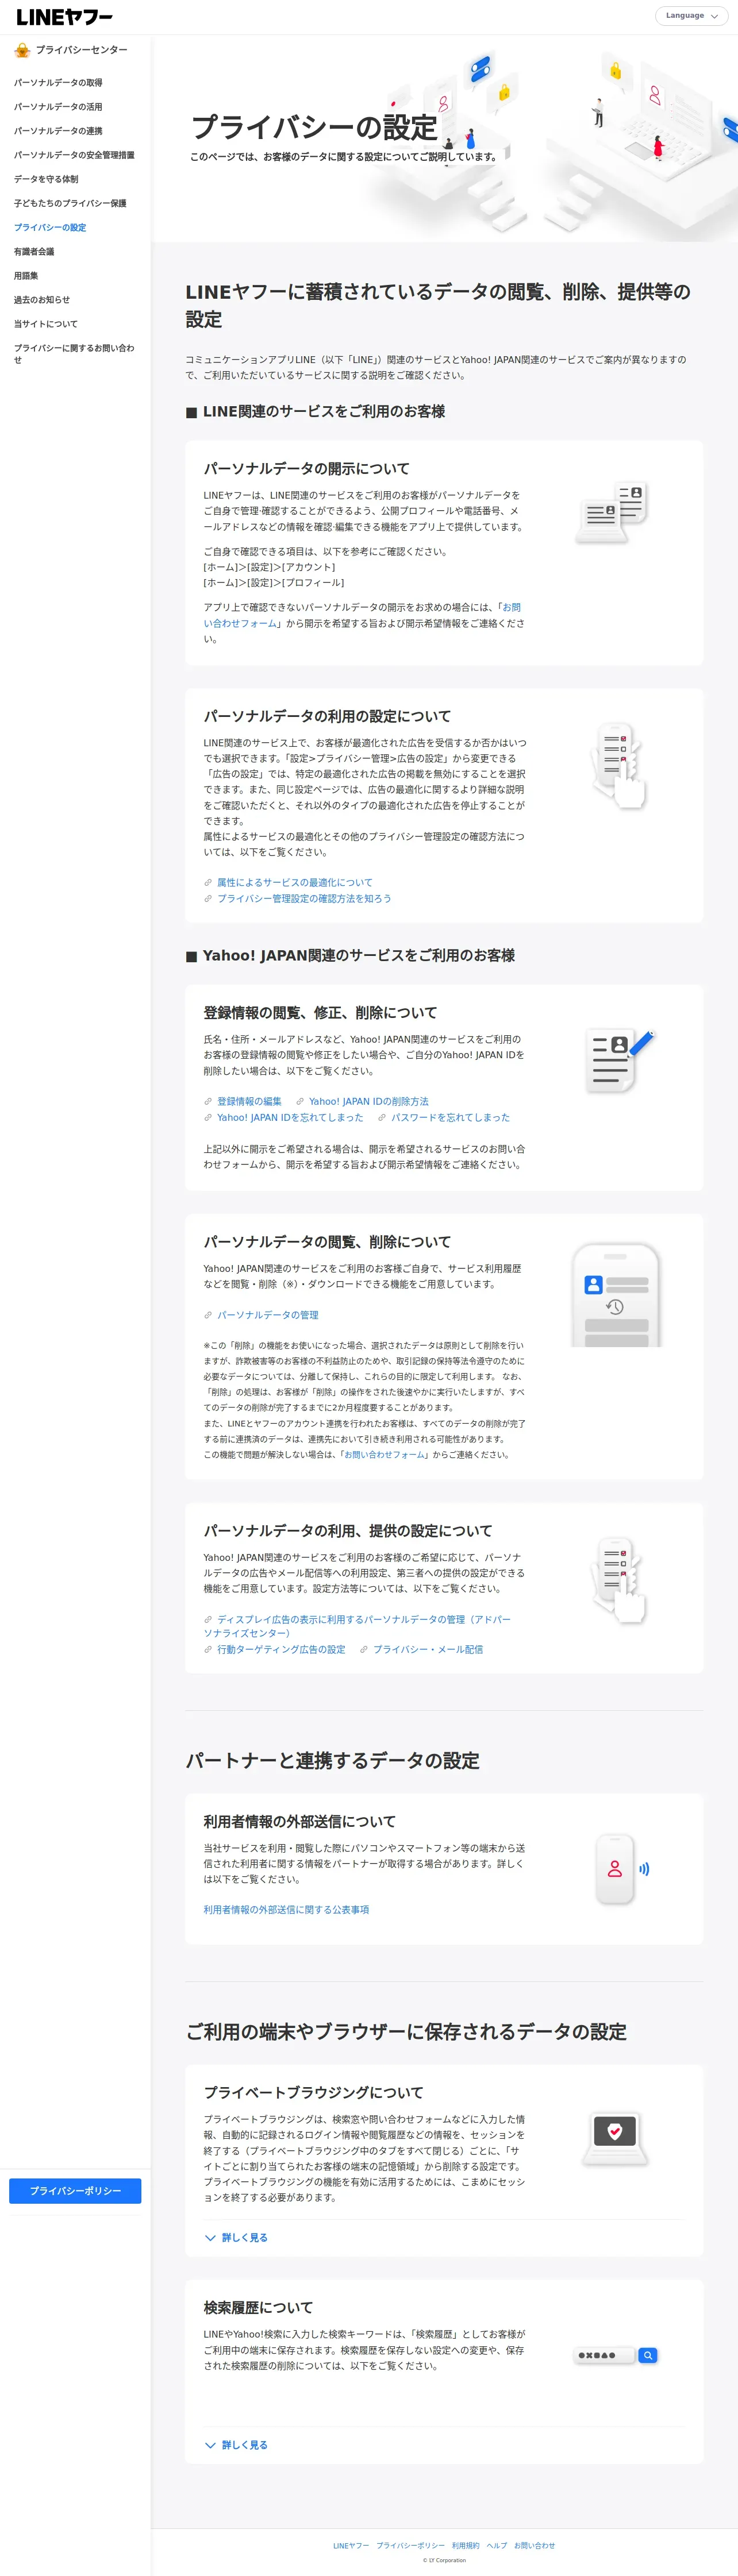Open 属性によるサービスの最適化について link
Image resolution: width=738 pixels, height=2576 pixels.
(295, 882)
